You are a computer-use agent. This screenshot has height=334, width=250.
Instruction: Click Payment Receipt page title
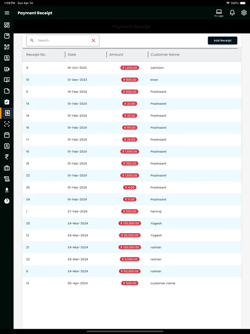click(x=35, y=13)
